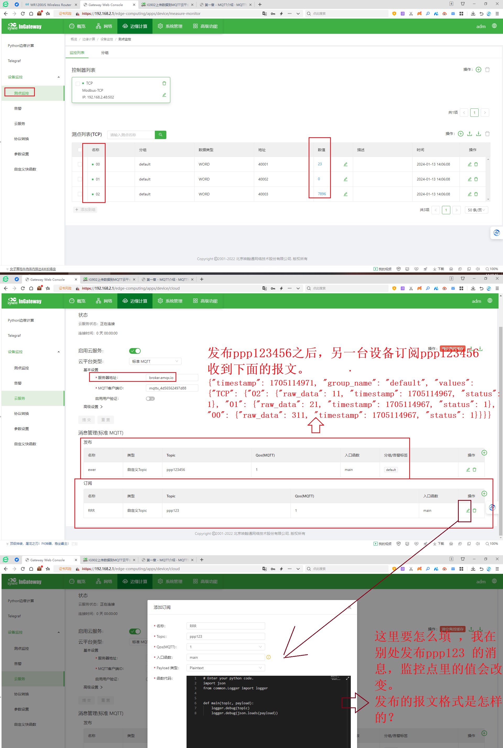Screen dimensions: 503x748
Task: Expand the 高级设置 section
Action: (x=93, y=406)
